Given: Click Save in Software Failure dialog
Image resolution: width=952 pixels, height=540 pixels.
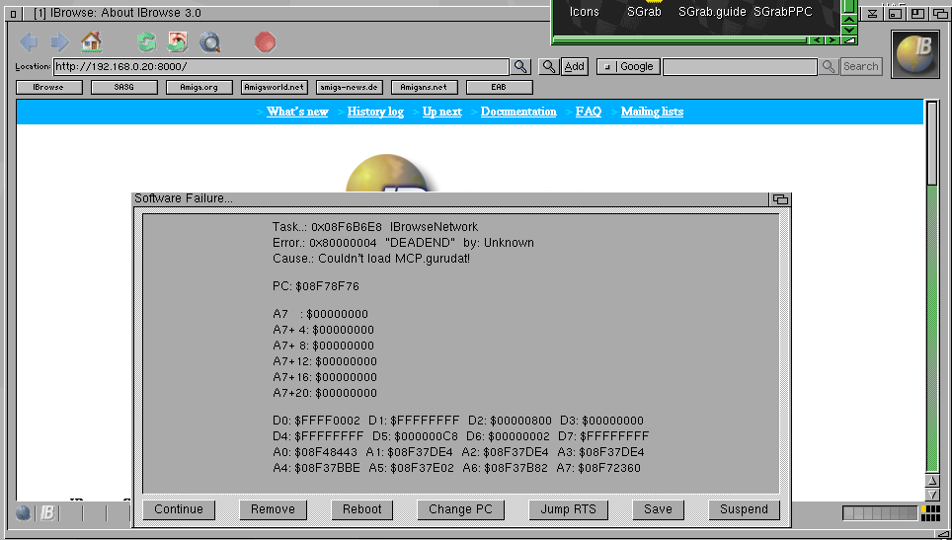Looking at the screenshot, I should (x=658, y=509).
